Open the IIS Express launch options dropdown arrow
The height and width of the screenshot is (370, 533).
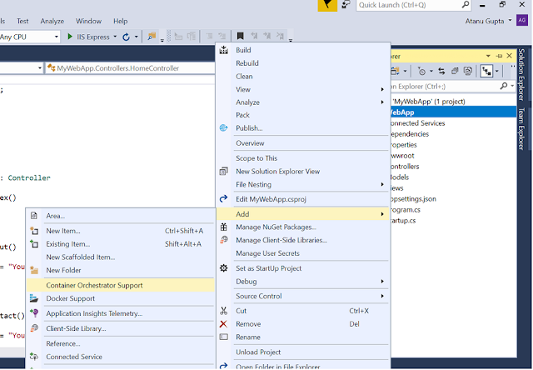coord(115,37)
